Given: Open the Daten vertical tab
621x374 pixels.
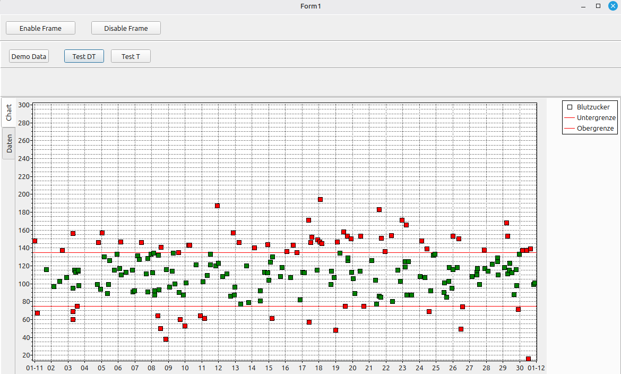Looking at the screenshot, I should tap(8, 143).
